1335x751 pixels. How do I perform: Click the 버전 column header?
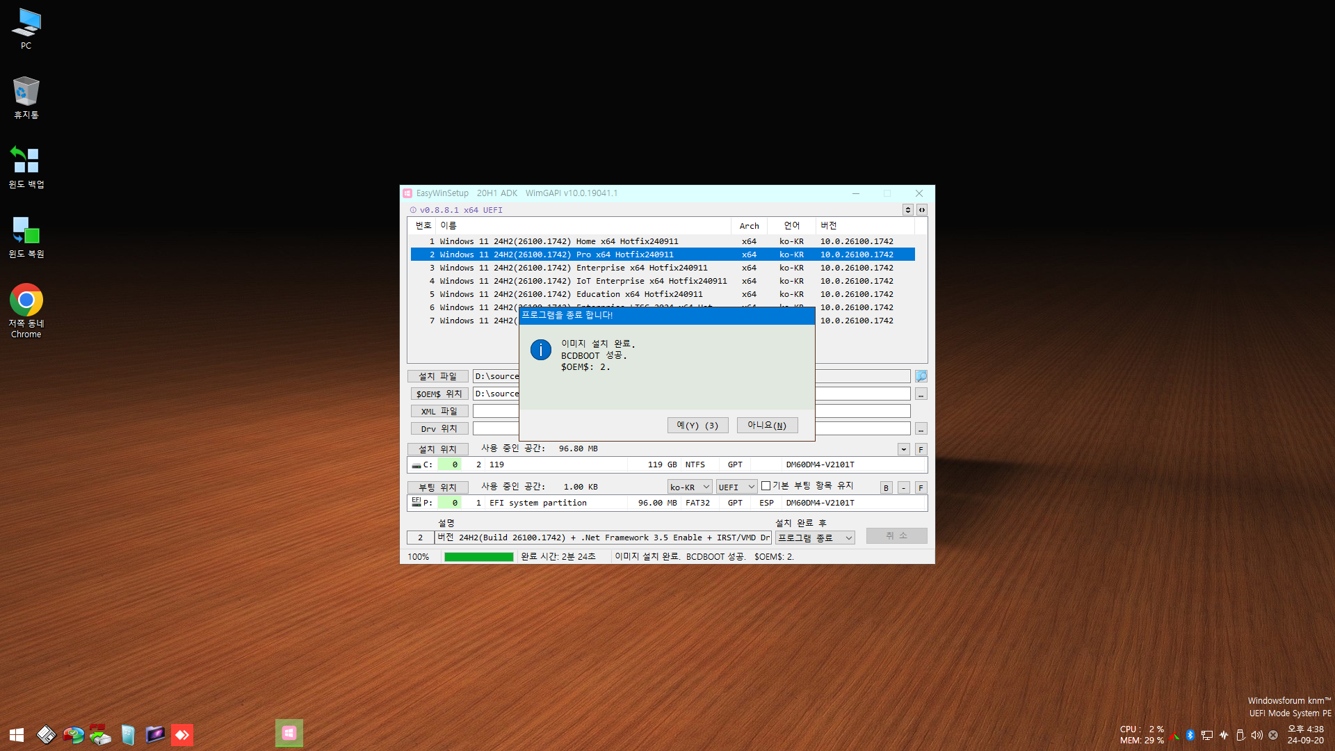tap(865, 225)
